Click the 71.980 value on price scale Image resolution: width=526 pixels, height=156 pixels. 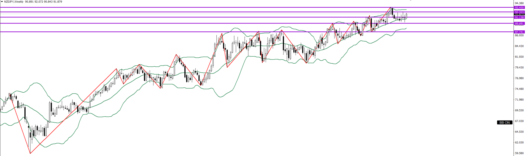click(519, 100)
